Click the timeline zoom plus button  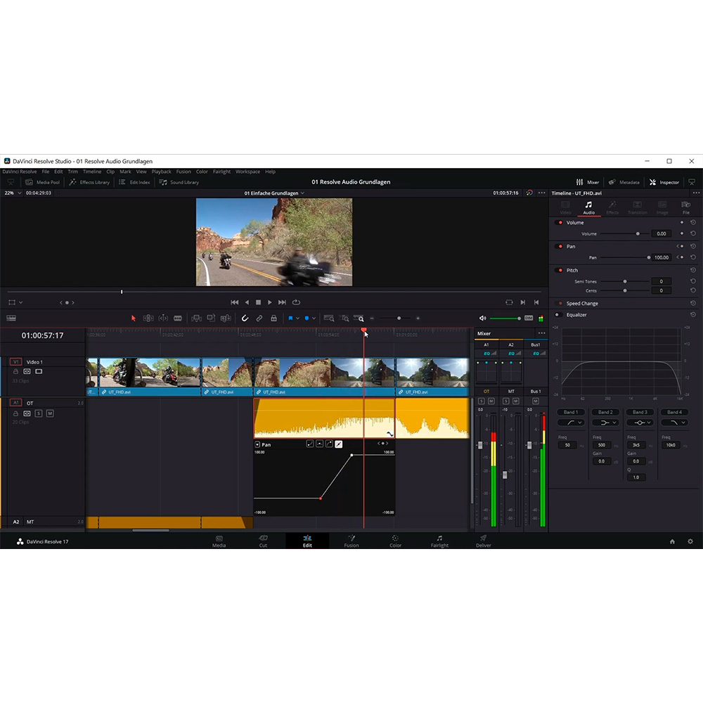(418, 318)
